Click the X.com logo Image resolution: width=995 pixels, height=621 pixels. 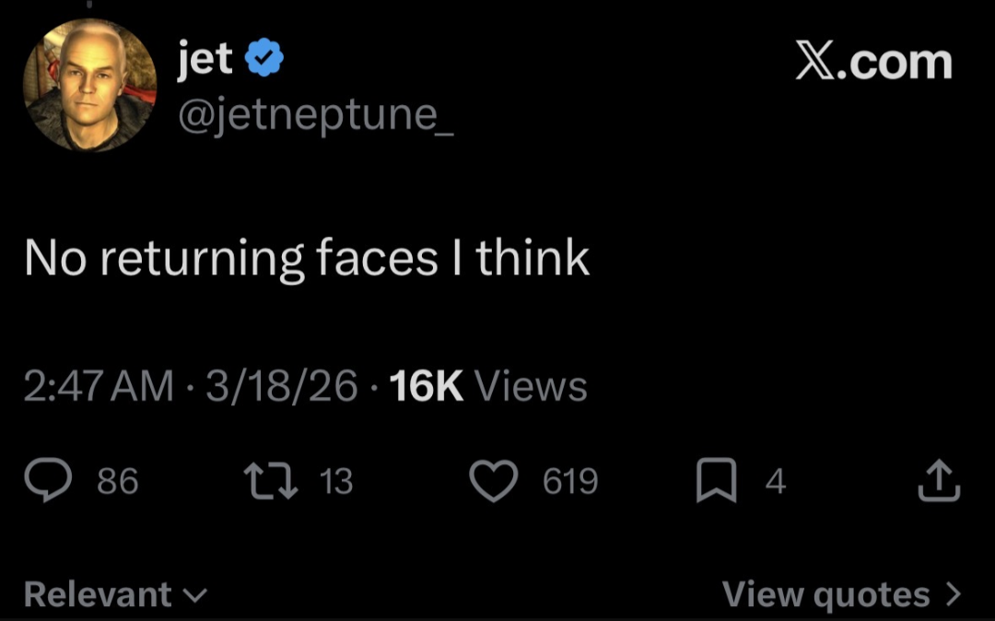coord(872,62)
